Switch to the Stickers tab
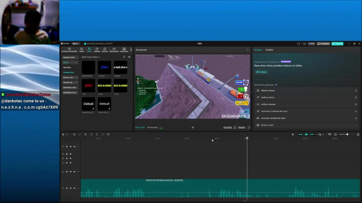Screen dimensions: 362x203 coord(97,50)
